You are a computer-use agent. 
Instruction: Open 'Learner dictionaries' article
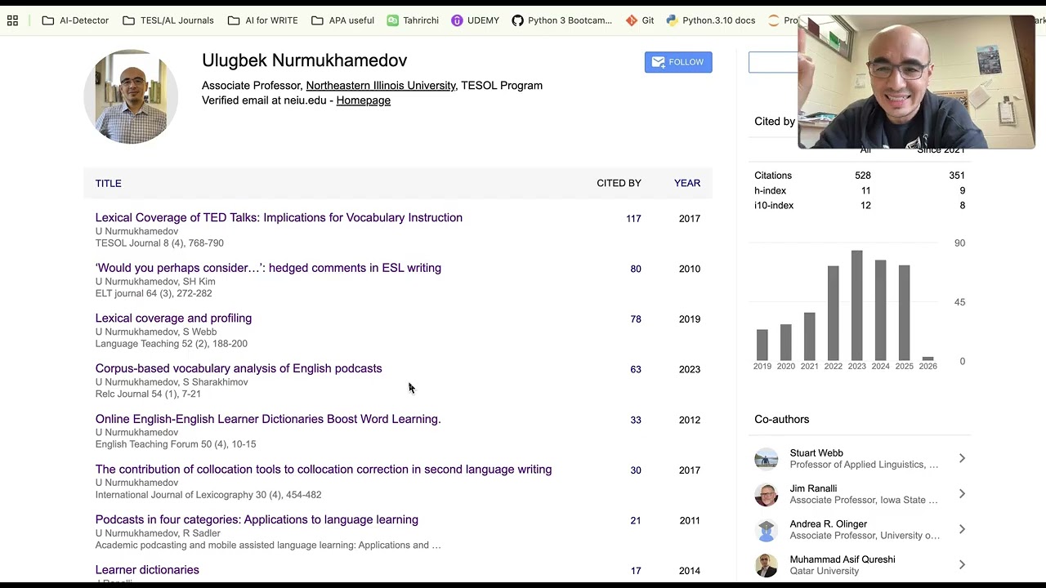(147, 570)
